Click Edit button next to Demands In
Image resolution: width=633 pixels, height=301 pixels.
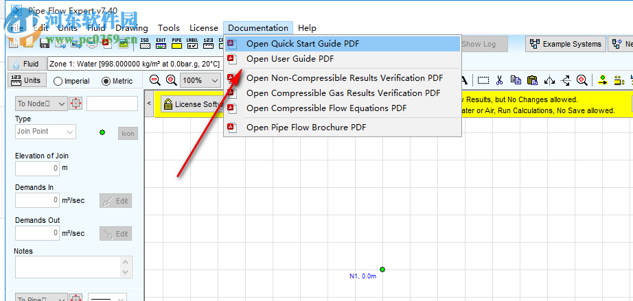(x=115, y=201)
